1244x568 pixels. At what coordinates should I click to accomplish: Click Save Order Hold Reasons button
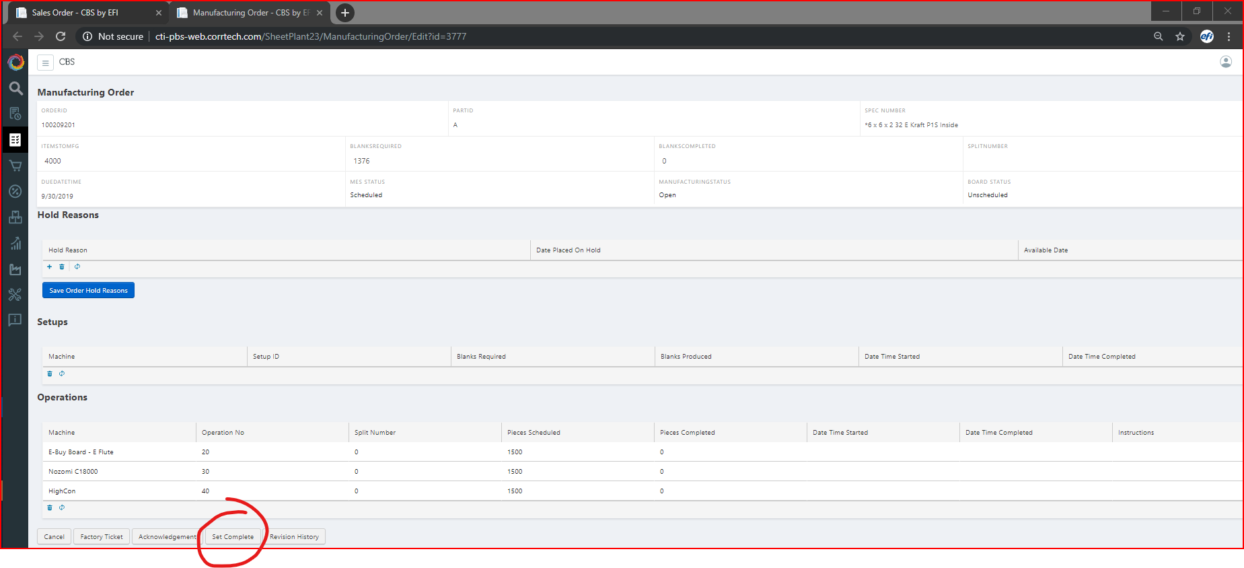[x=88, y=290]
